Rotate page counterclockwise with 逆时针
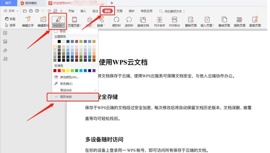Screen dimensions: 270x153 (x=129, y=22)
